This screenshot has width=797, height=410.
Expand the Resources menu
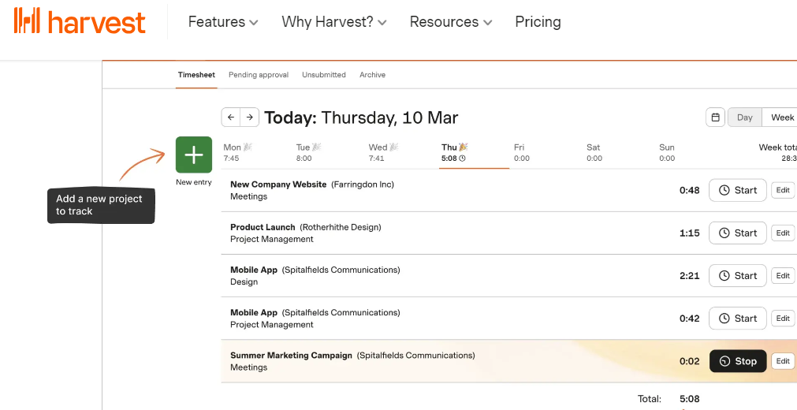(451, 22)
